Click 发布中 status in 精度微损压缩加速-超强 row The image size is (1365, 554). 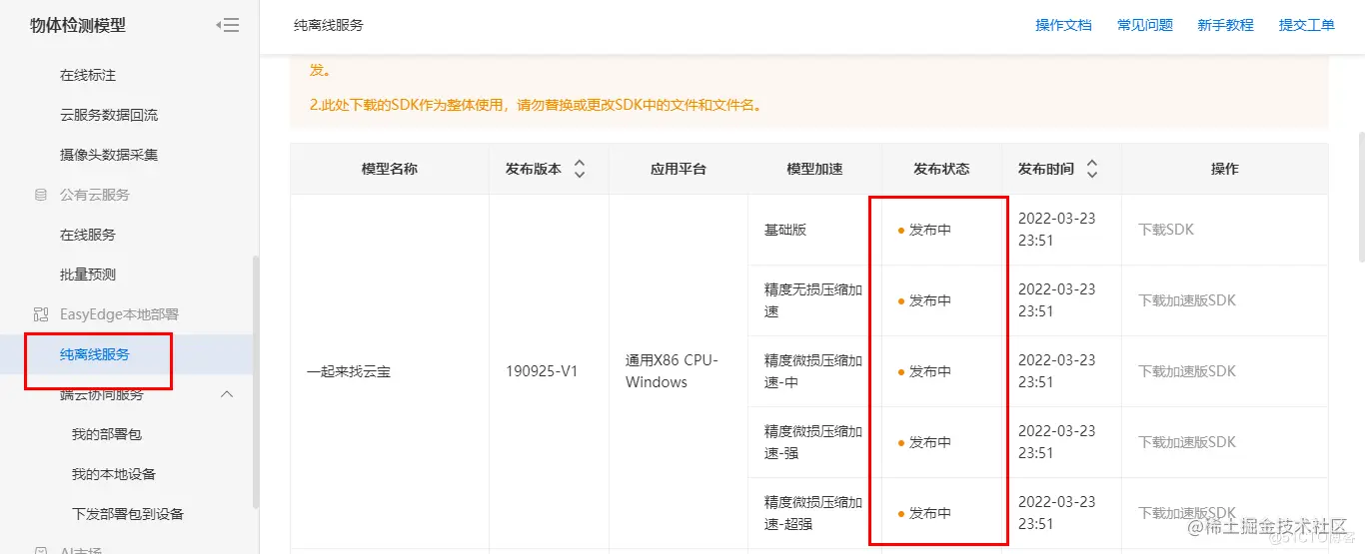930,513
